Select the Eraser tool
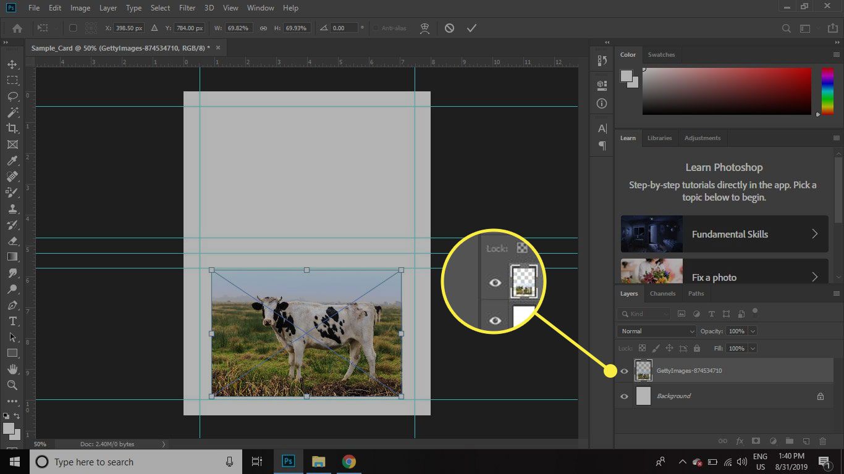This screenshot has width=844, height=474. (12, 241)
